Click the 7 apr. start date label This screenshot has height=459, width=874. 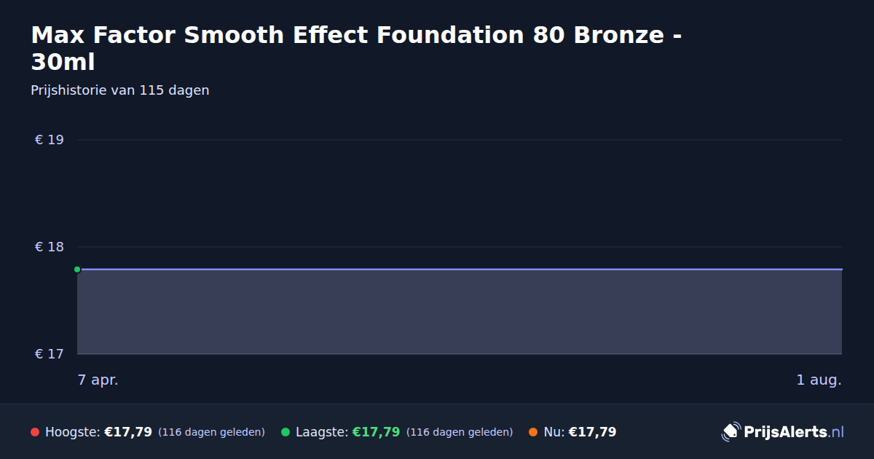click(x=98, y=380)
